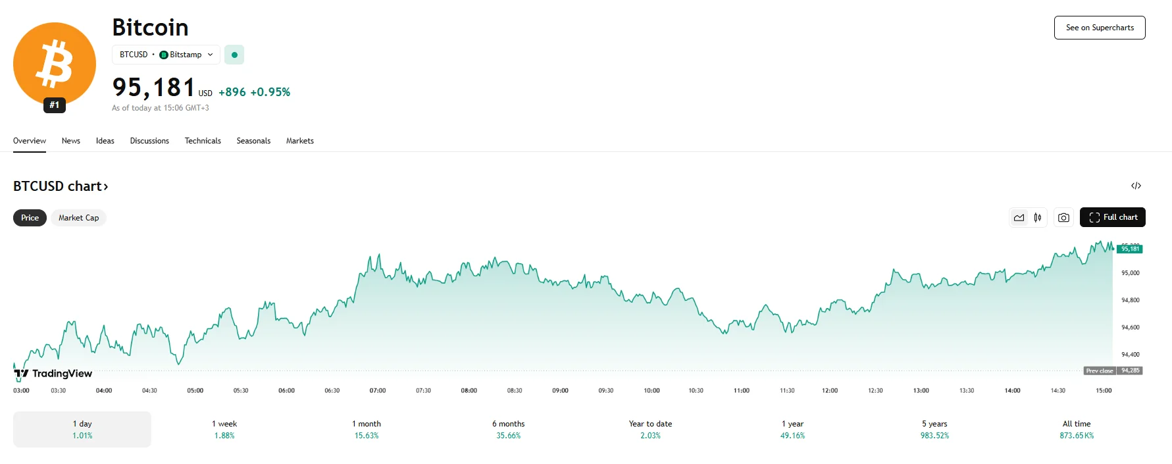Click the Bitcoin logo icon

coord(55,64)
